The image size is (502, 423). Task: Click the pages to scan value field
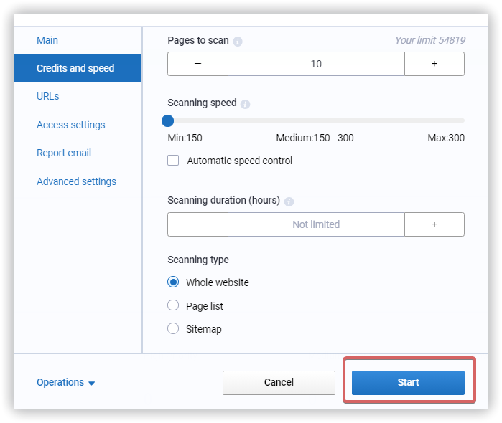[316, 64]
